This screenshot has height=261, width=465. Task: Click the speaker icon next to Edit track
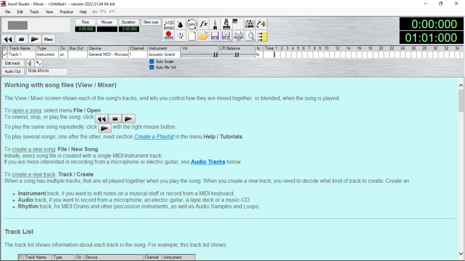[x=29, y=63]
